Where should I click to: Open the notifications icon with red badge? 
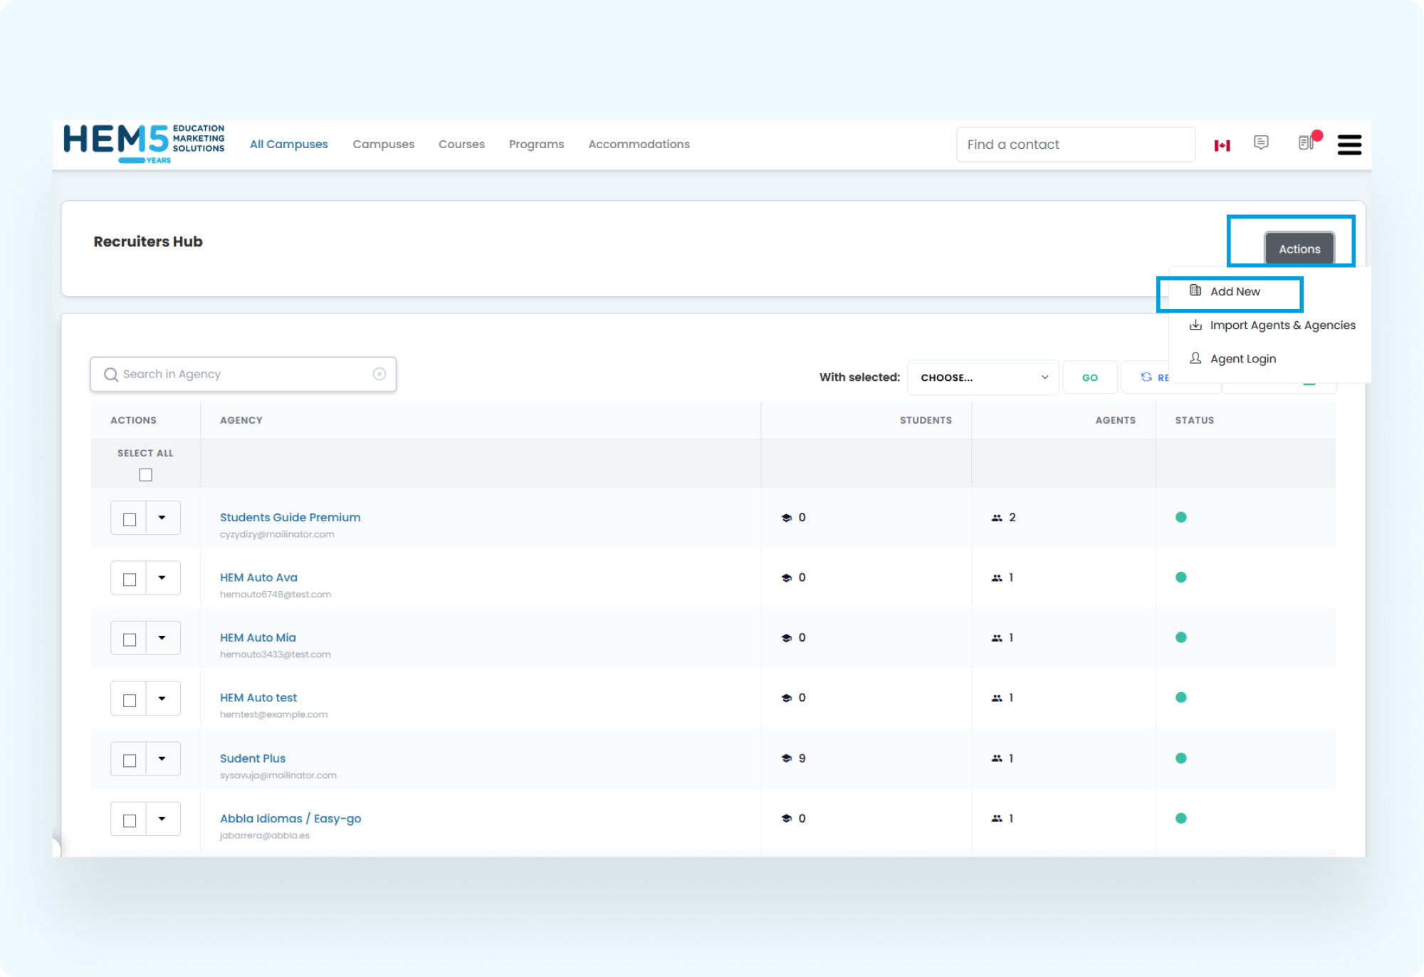click(x=1306, y=143)
